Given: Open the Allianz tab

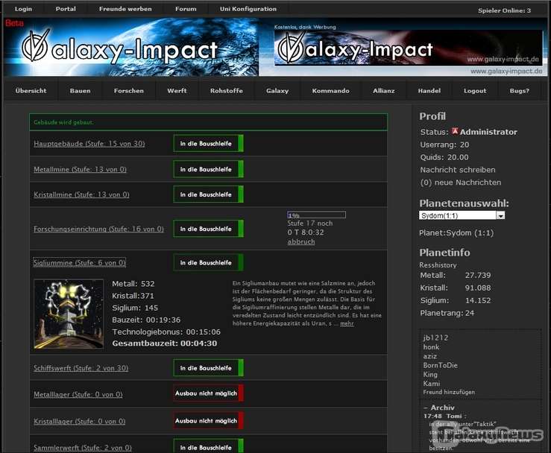Looking at the screenshot, I should coord(384,91).
